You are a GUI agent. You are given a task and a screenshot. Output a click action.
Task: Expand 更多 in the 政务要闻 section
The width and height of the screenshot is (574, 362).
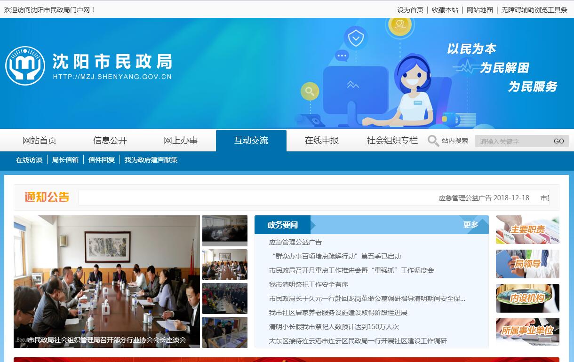pyautogui.click(x=470, y=225)
